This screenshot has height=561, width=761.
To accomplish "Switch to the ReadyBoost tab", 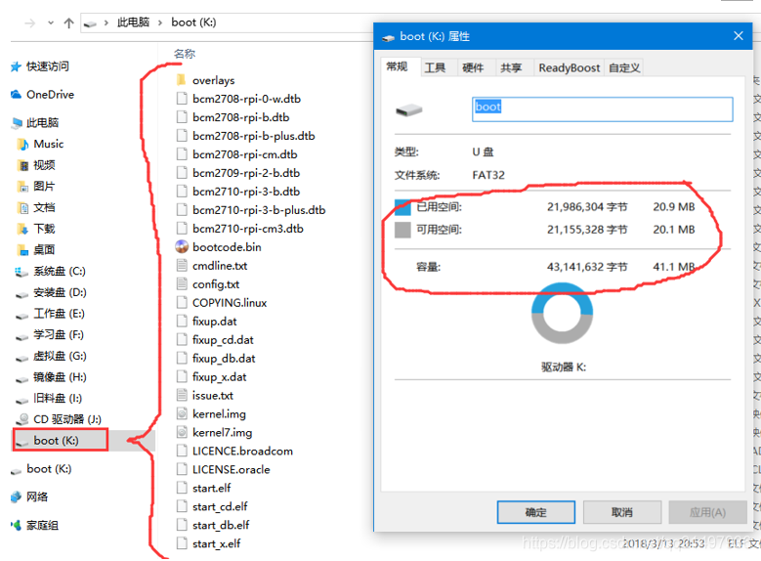I will pos(570,67).
